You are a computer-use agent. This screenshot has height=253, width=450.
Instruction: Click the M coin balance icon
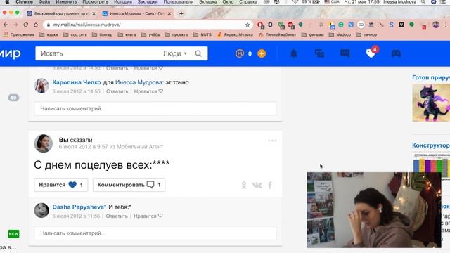[240, 53]
